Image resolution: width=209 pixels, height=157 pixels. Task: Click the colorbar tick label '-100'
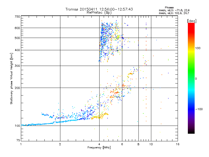pyautogui.click(x=199, y=109)
